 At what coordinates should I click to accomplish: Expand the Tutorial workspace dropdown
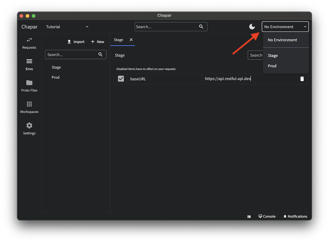tap(67, 27)
